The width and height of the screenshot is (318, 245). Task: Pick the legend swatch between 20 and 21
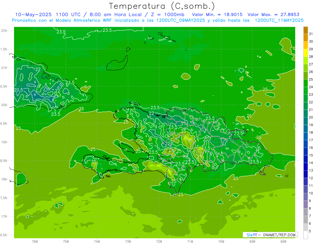tap(306, 114)
